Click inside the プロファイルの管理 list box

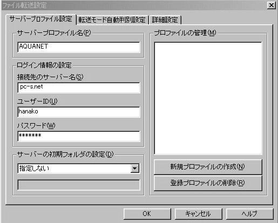208,98
